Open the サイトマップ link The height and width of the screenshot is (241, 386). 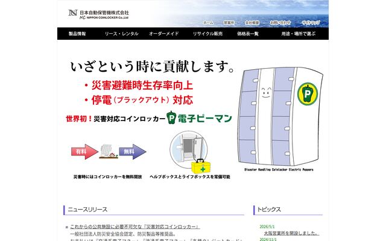[x=311, y=23]
